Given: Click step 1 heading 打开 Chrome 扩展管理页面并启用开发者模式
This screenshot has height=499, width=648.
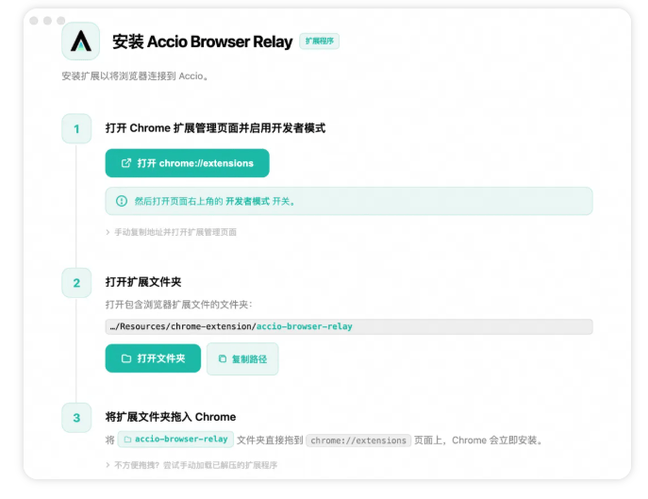Looking at the screenshot, I should [215, 128].
